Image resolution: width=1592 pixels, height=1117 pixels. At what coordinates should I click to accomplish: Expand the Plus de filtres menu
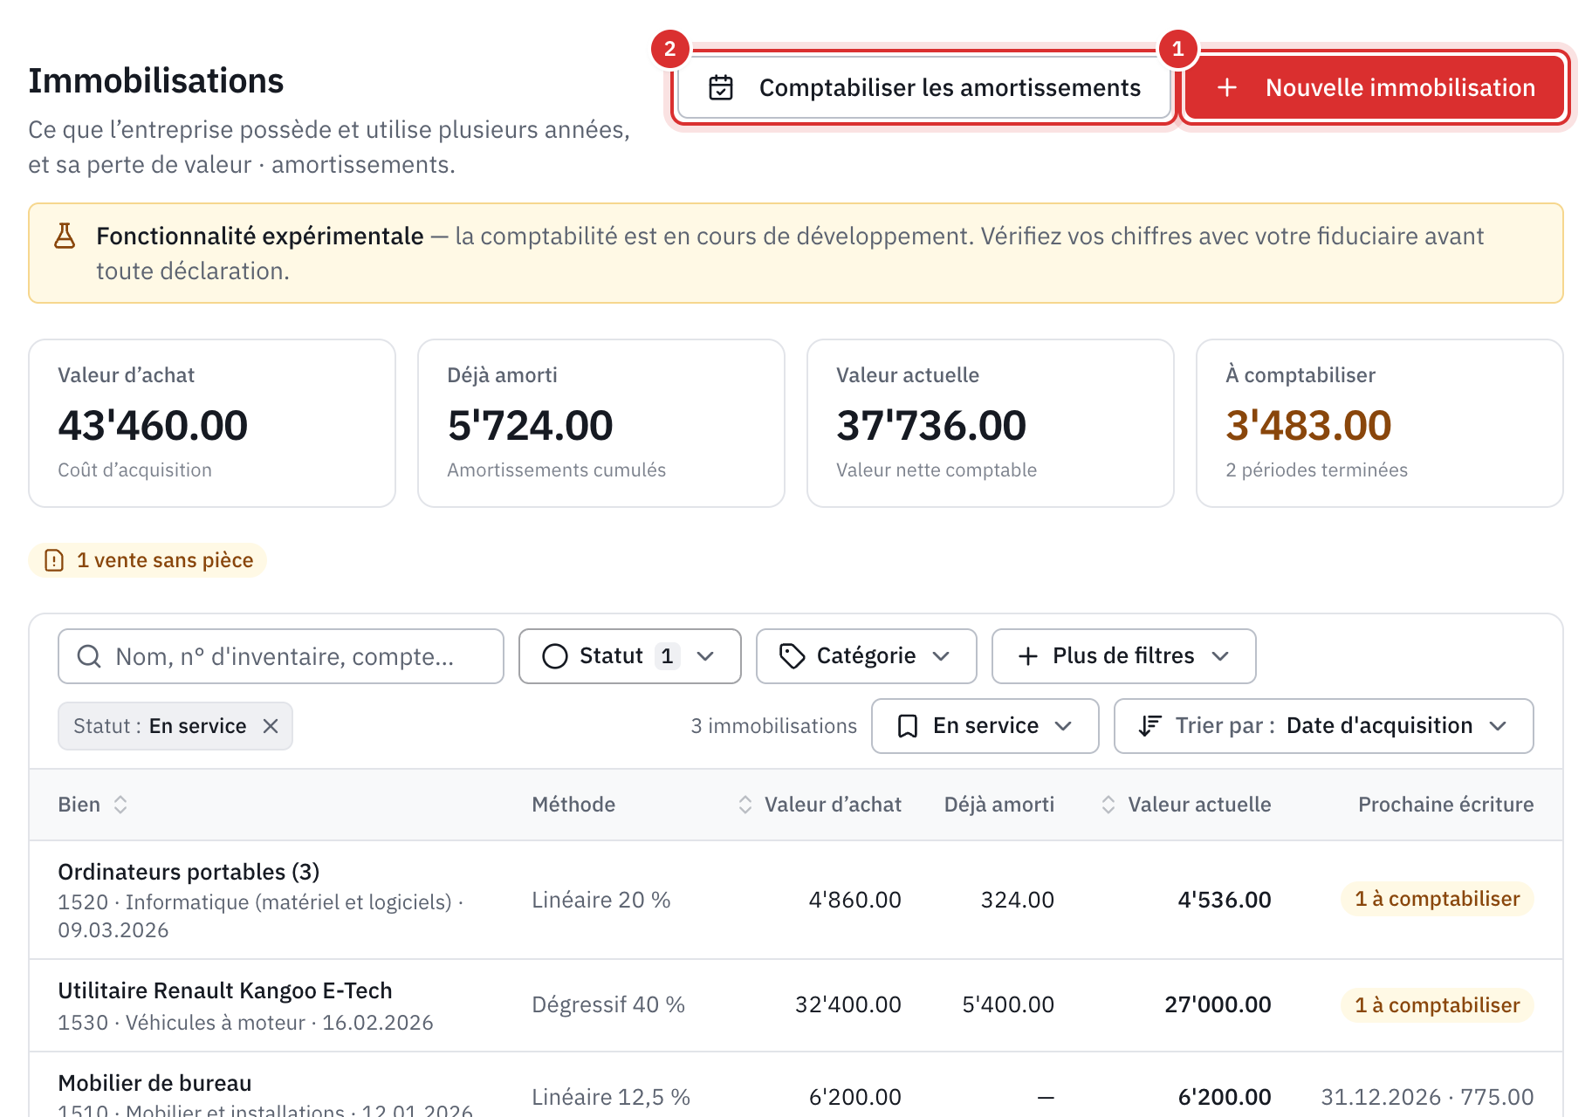[1124, 656]
